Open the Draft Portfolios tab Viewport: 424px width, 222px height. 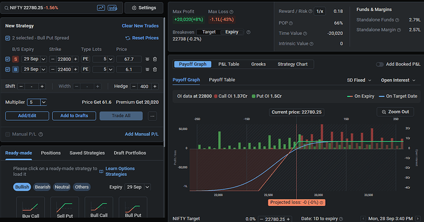point(130,153)
